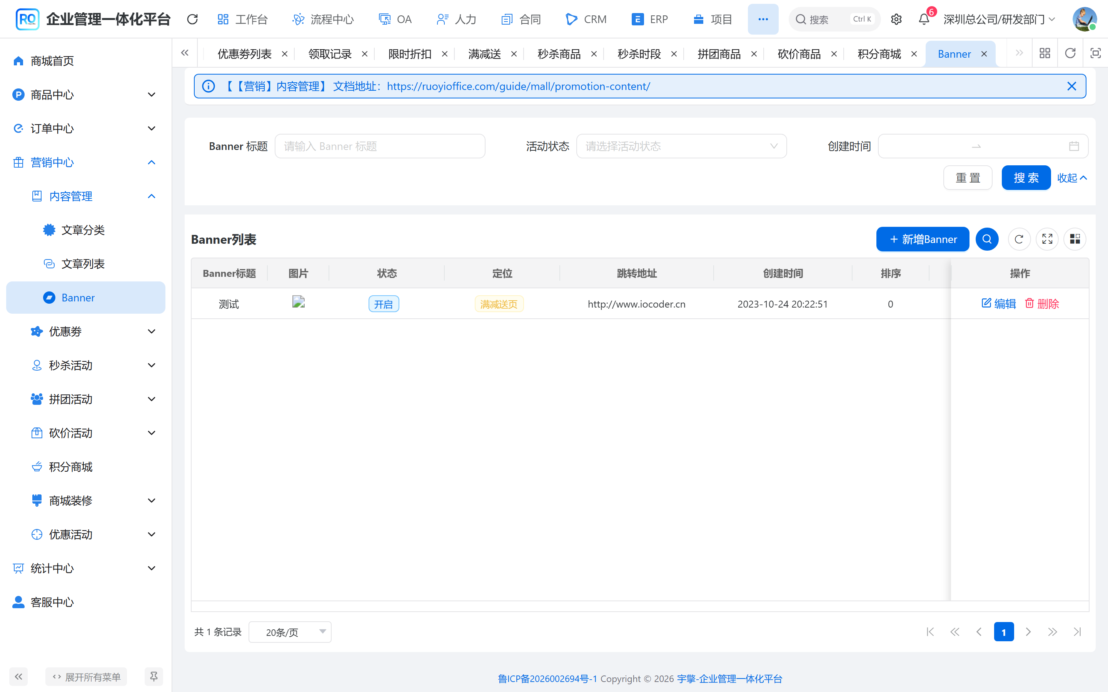Close the 积分商城 tab
This screenshot has height=692, width=1108.
pyautogui.click(x=914, y=54)
